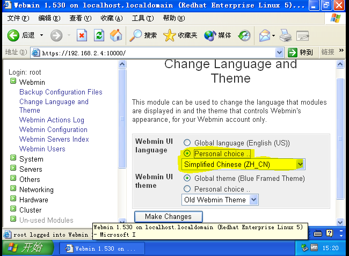This screenshot has width=349, height=256.
Task: Click the main page scroll down arrow
Action: 340,222
